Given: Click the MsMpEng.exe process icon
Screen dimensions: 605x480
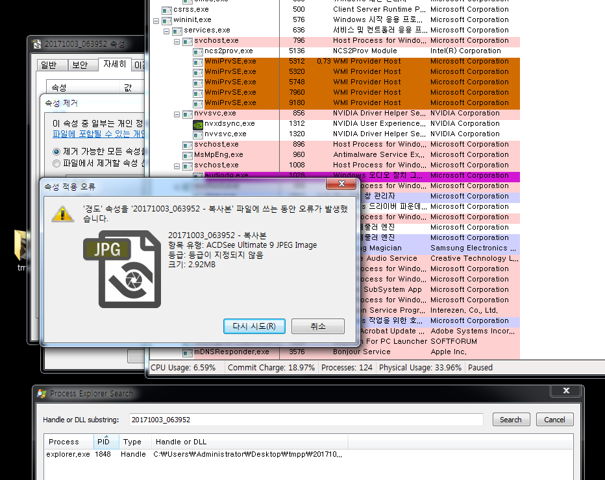Looking at the screenshot, I should point(188,155).
